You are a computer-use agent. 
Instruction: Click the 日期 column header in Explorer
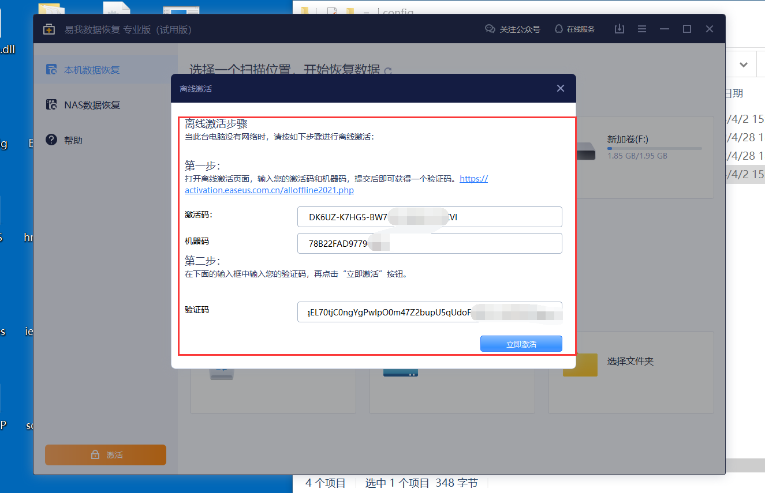(734, 93)
